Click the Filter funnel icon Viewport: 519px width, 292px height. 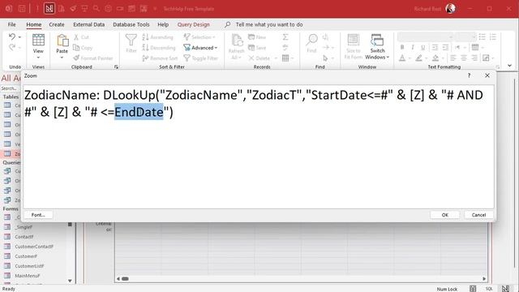[131, 40]
